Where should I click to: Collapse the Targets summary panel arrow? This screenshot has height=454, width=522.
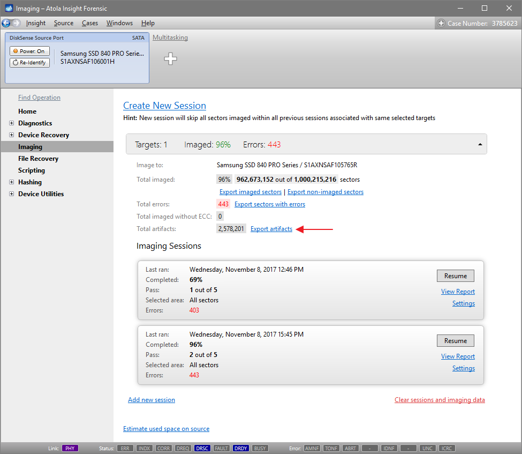click(x=480, y=145)
